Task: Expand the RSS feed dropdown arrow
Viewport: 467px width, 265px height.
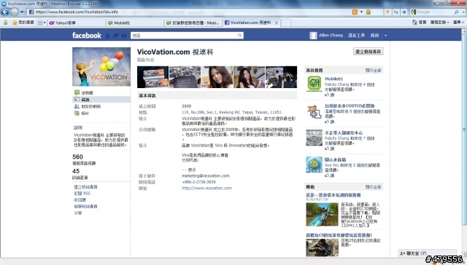Action: point(361,12)
